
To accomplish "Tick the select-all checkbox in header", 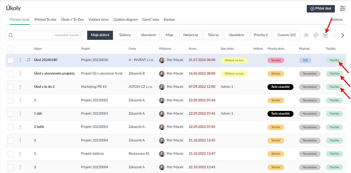I will [11, 49].
